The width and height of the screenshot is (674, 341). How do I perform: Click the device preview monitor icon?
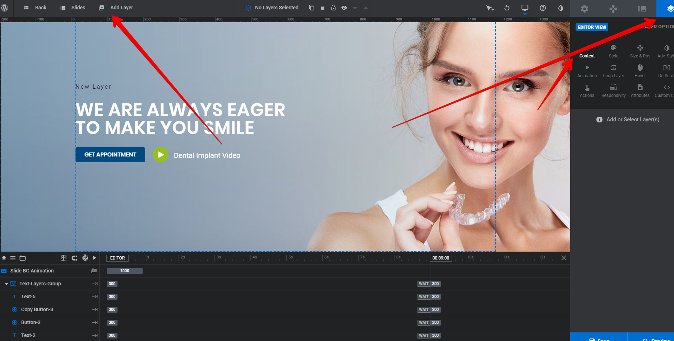[525, 8]
